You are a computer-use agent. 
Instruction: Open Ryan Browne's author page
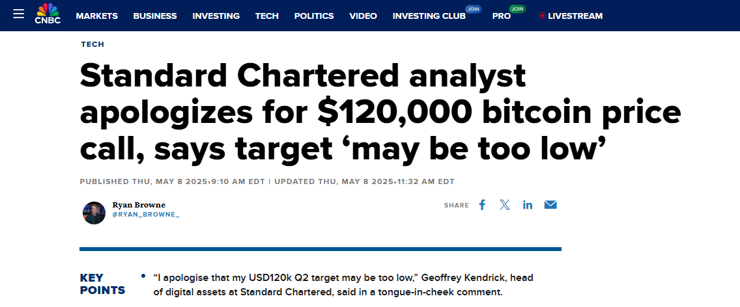pos(139,205)
